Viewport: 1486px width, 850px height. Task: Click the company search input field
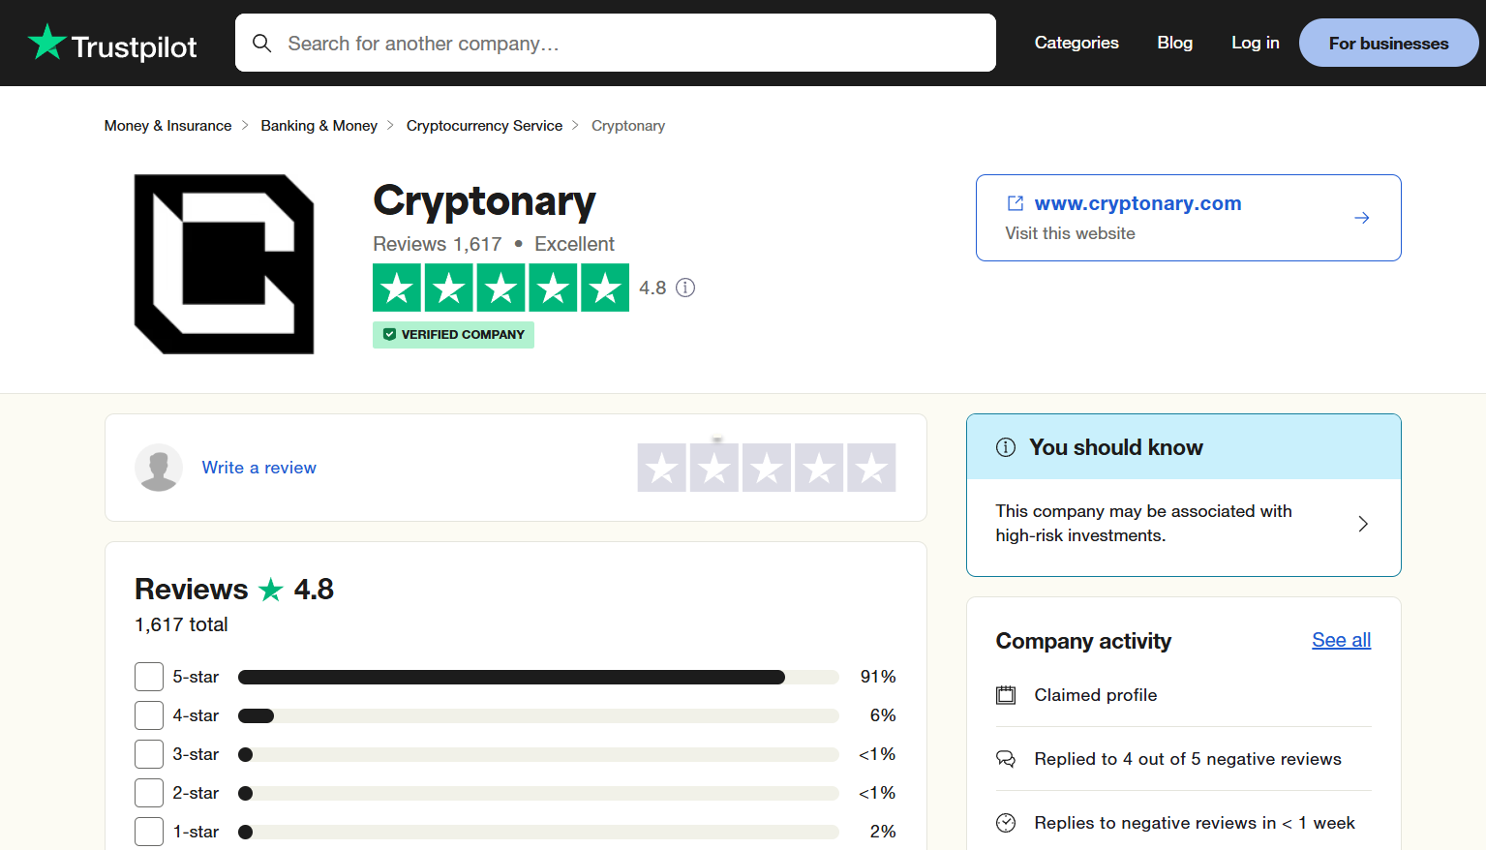(x=616, y=43)
